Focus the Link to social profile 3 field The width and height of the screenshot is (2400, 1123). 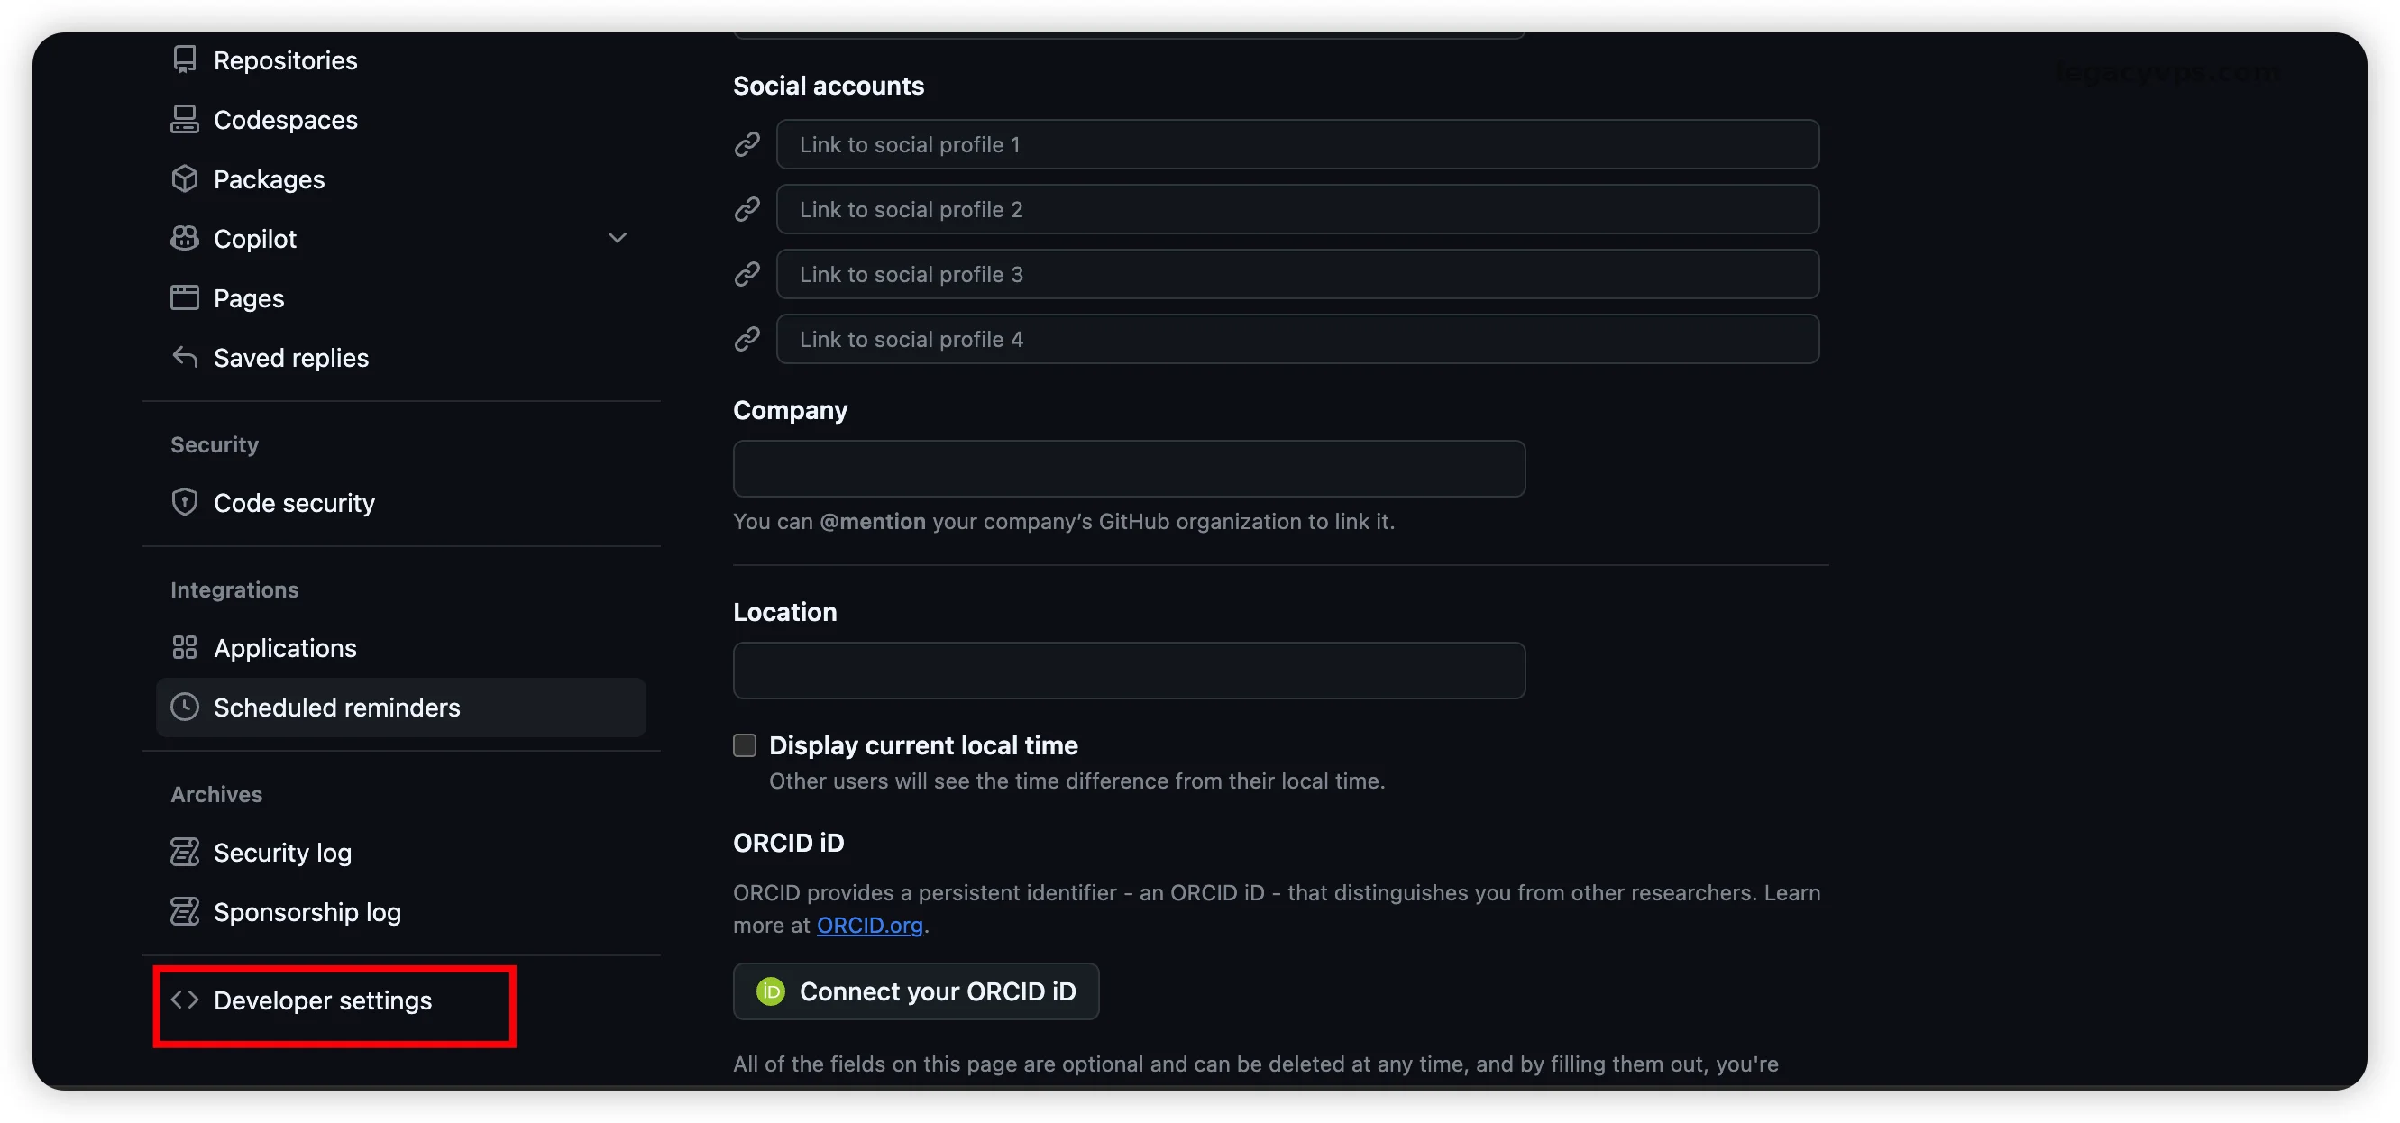[1298, 274]
